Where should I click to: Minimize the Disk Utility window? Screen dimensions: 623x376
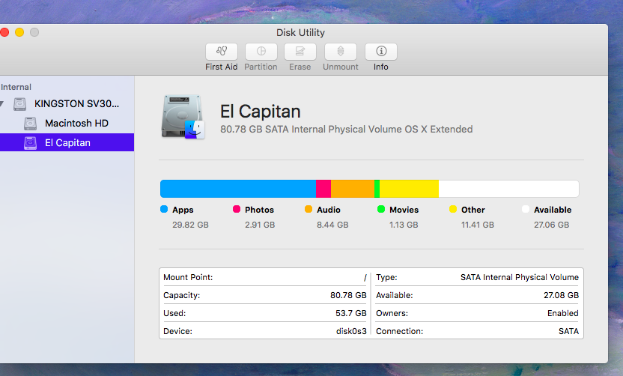(19, 32)
